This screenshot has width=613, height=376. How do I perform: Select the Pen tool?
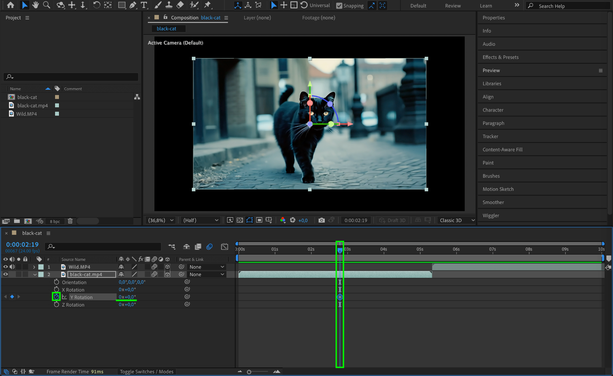(133, 5)
